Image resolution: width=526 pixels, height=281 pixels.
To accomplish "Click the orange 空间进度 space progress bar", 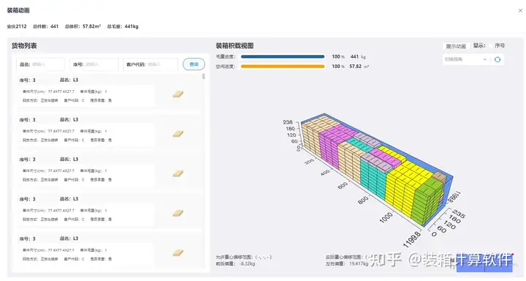I will point(283,67).
